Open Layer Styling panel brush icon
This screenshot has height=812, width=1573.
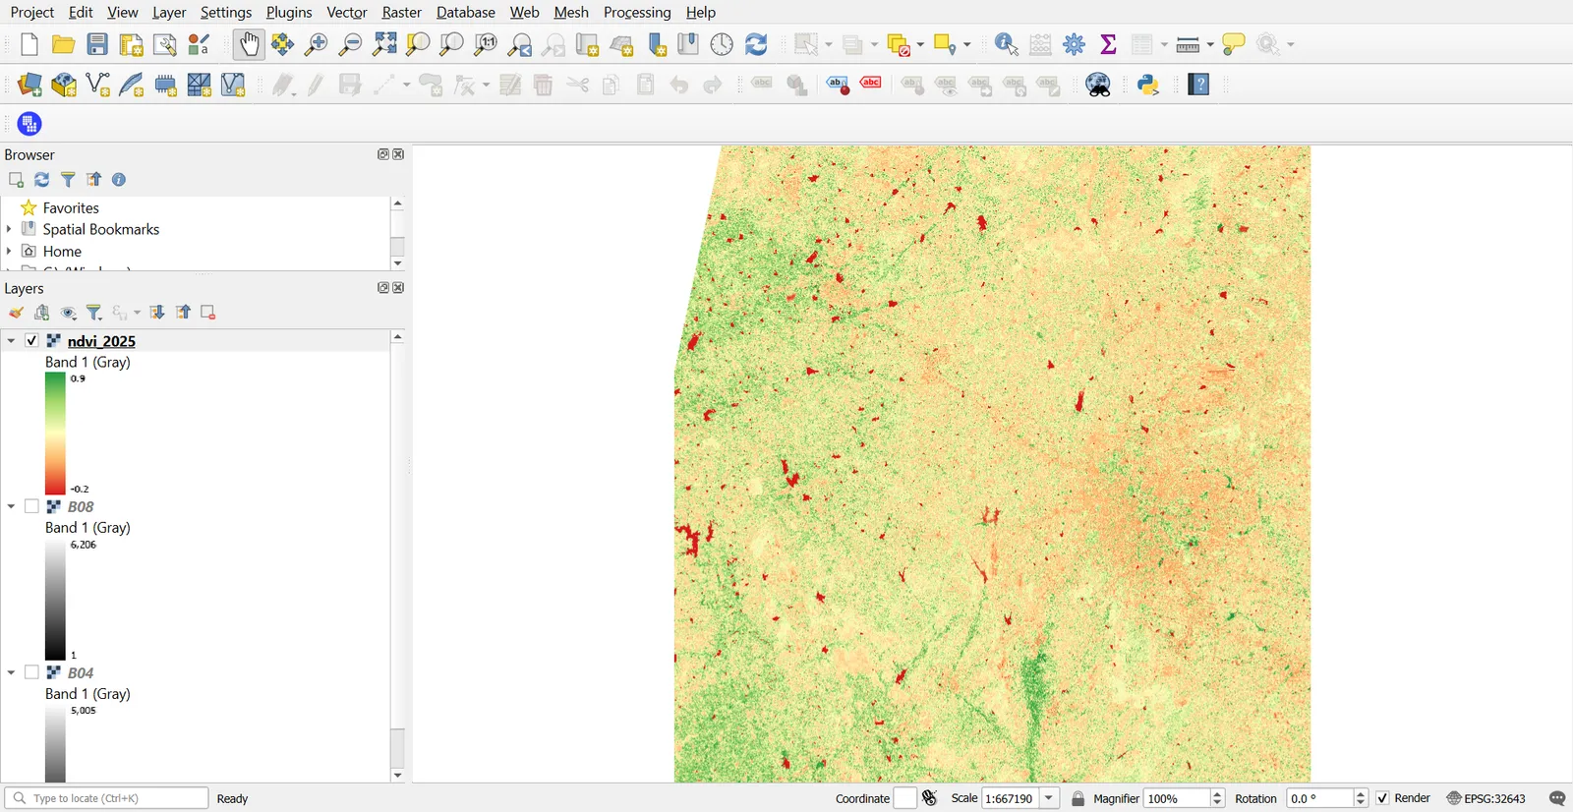click(17, 313)
